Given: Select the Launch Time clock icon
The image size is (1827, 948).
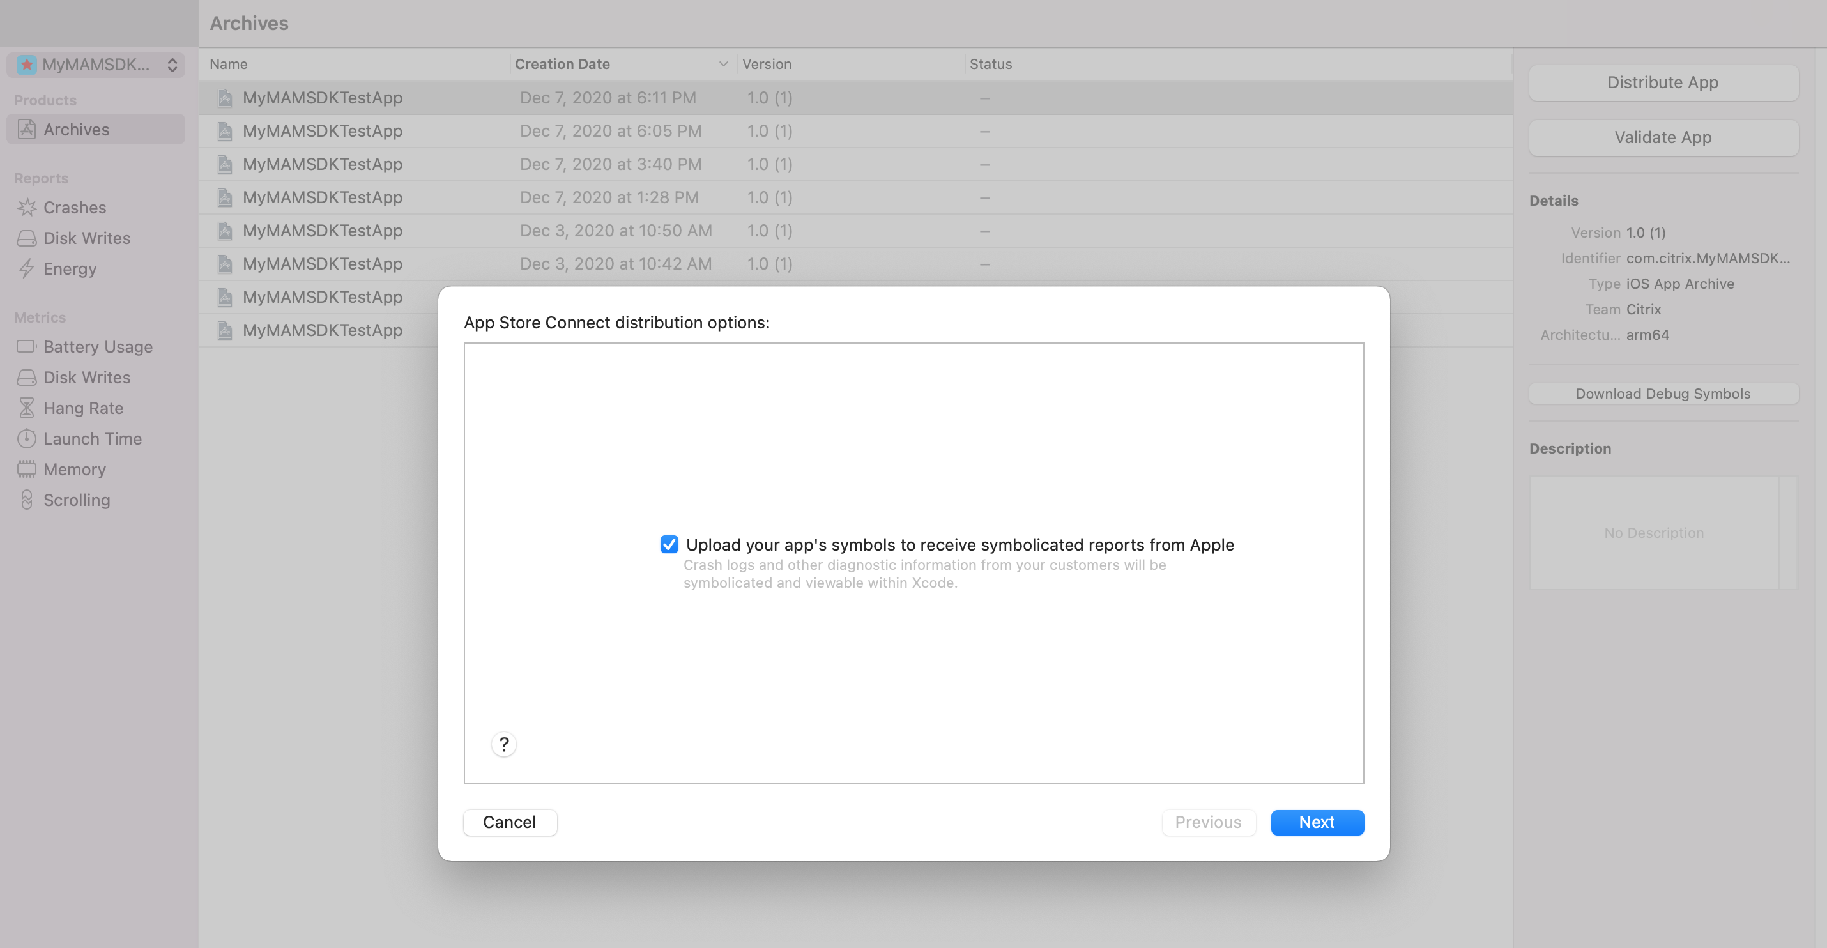Looking at the screenshot, I should click(x=27, y=439).
